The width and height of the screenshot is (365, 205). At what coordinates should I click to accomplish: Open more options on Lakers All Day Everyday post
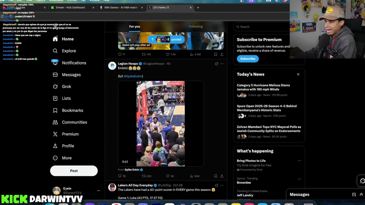[222, 185]
